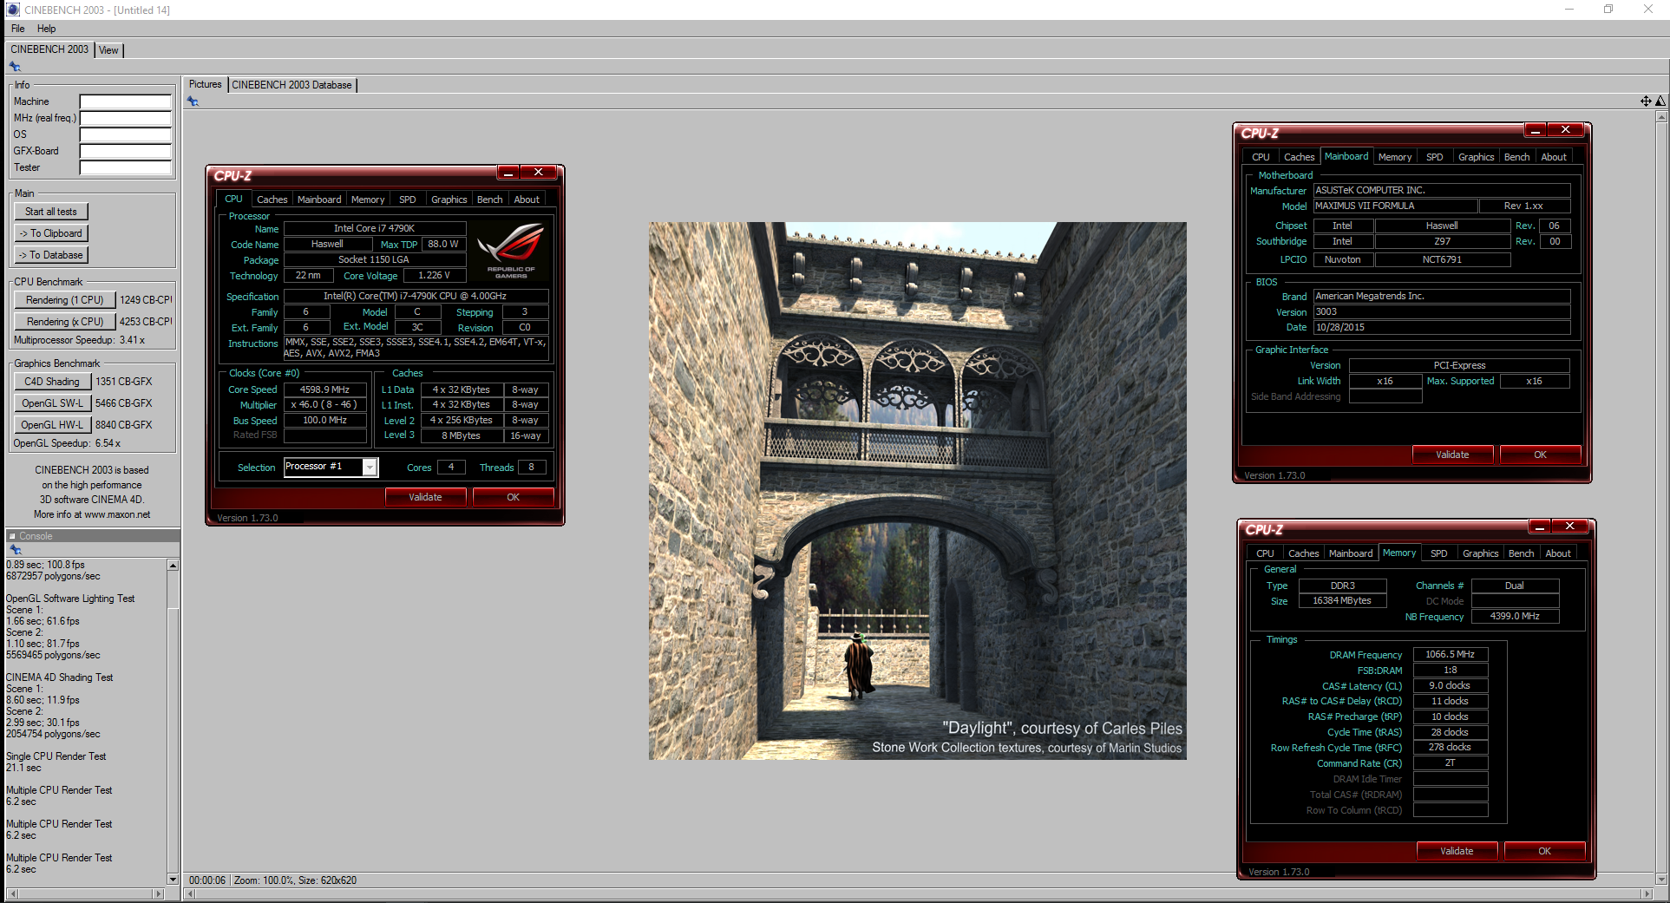Click the To Database button

pos(51,255)
